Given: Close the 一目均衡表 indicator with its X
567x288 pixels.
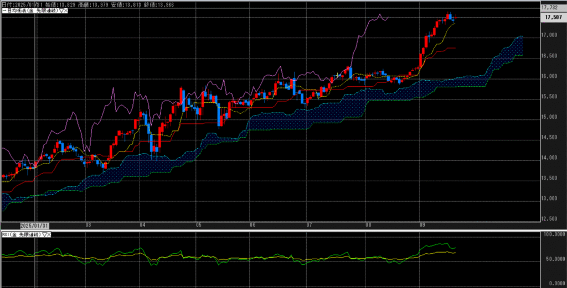Looking at the screenshot, I should point(66,11).
